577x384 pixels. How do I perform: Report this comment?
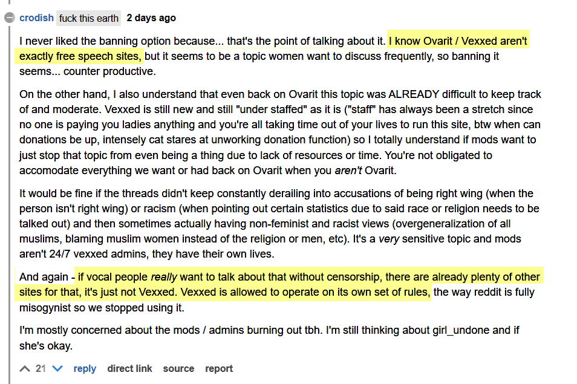pos(219,368)
